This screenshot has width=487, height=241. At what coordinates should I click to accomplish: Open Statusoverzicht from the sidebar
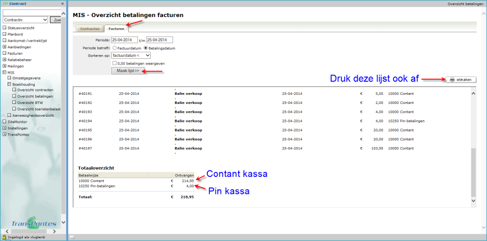[21, 28]
